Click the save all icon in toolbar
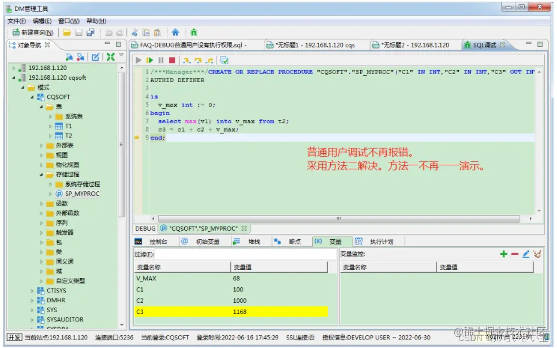557x348 pixels. [91, 33]
